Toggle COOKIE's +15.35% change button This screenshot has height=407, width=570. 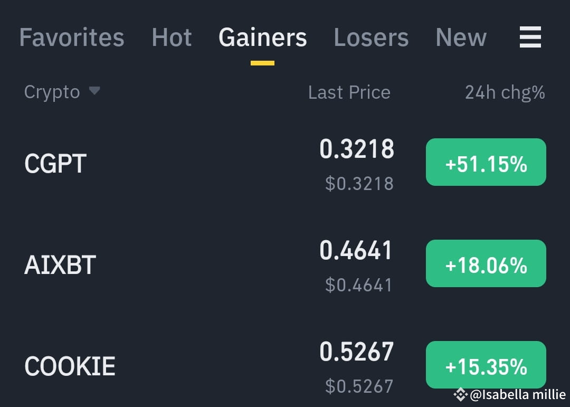pyautogui.click(x=486, y=364)
